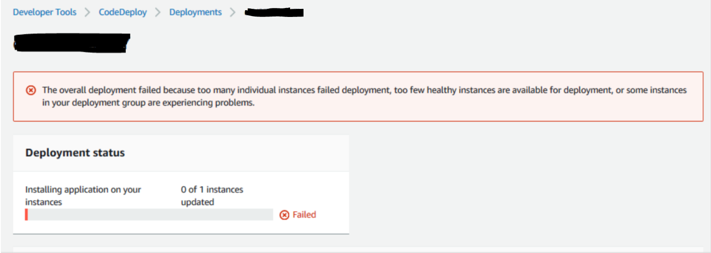711x253 pixels.
Task: Click the "Installing application on your instances" label
Action: click(x=83, y=190)
